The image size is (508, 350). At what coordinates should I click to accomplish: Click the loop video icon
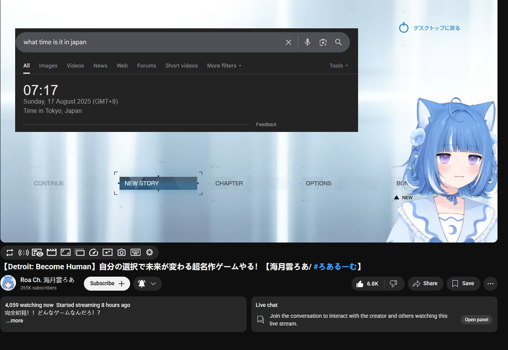10,253
